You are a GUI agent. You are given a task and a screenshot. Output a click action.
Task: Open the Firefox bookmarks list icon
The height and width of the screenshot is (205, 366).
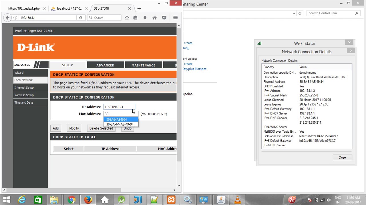(x=135, y=18)
